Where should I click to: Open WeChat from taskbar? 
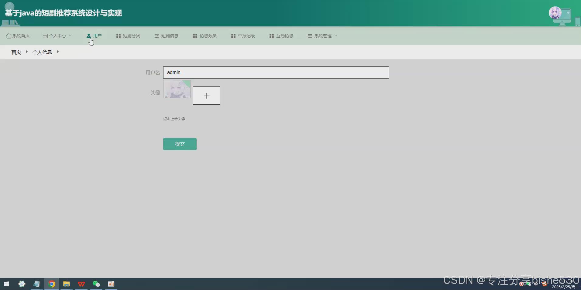(96, 284)
